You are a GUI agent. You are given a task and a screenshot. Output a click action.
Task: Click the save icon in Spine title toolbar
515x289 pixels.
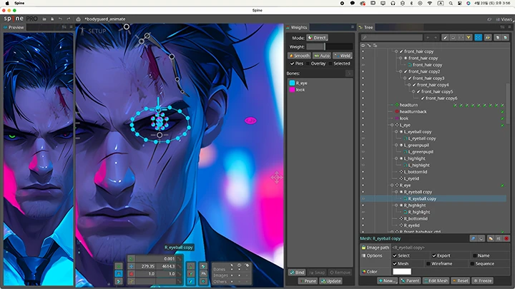pos(52,19)
